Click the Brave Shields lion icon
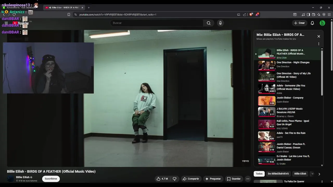 point(251,15)
